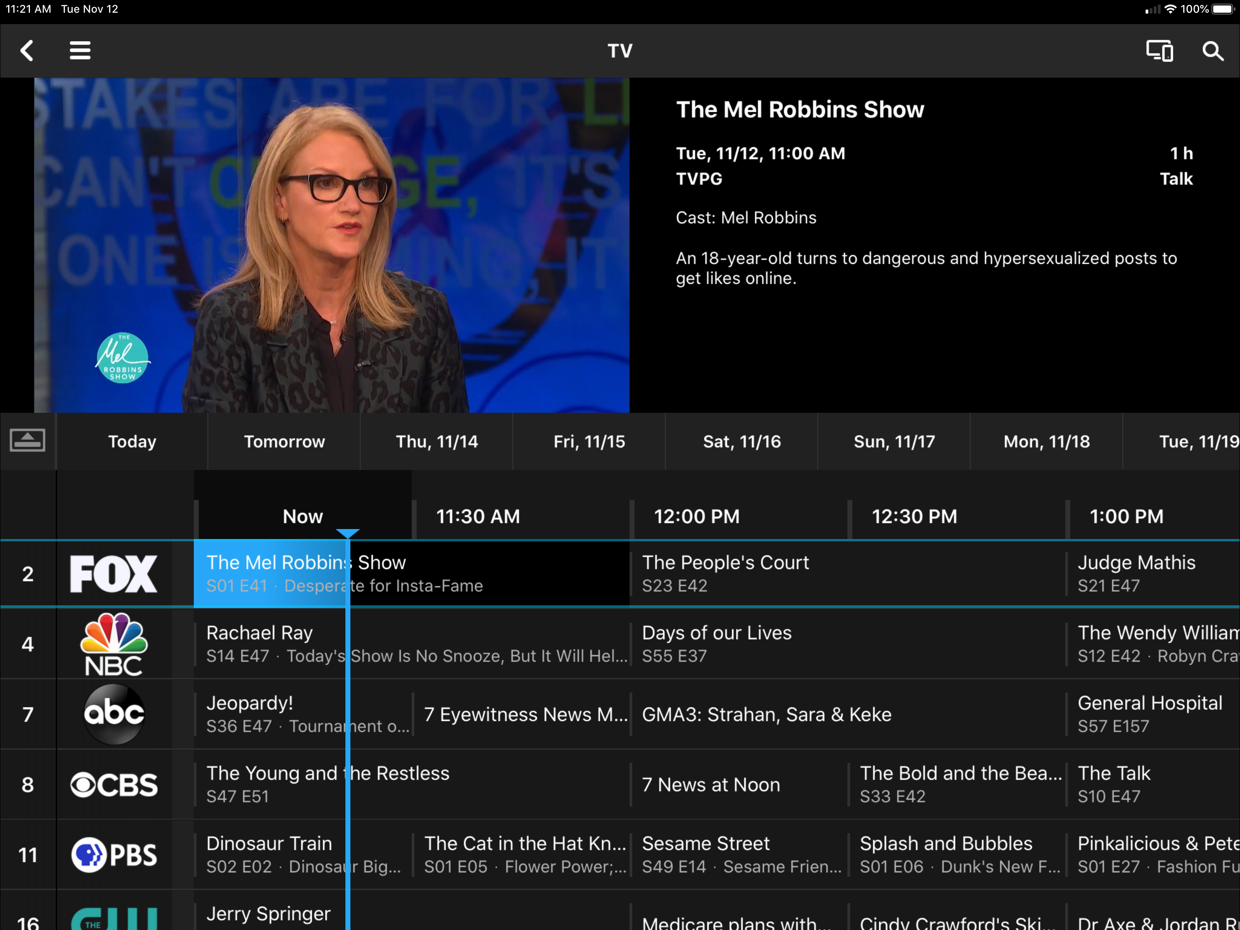
Task: Open 7 Eyewitness News listing
Action: pyautogui.click(x=521, y=714)
